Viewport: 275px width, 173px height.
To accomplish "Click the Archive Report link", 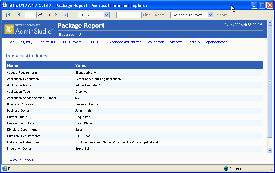I will point(21,160).
